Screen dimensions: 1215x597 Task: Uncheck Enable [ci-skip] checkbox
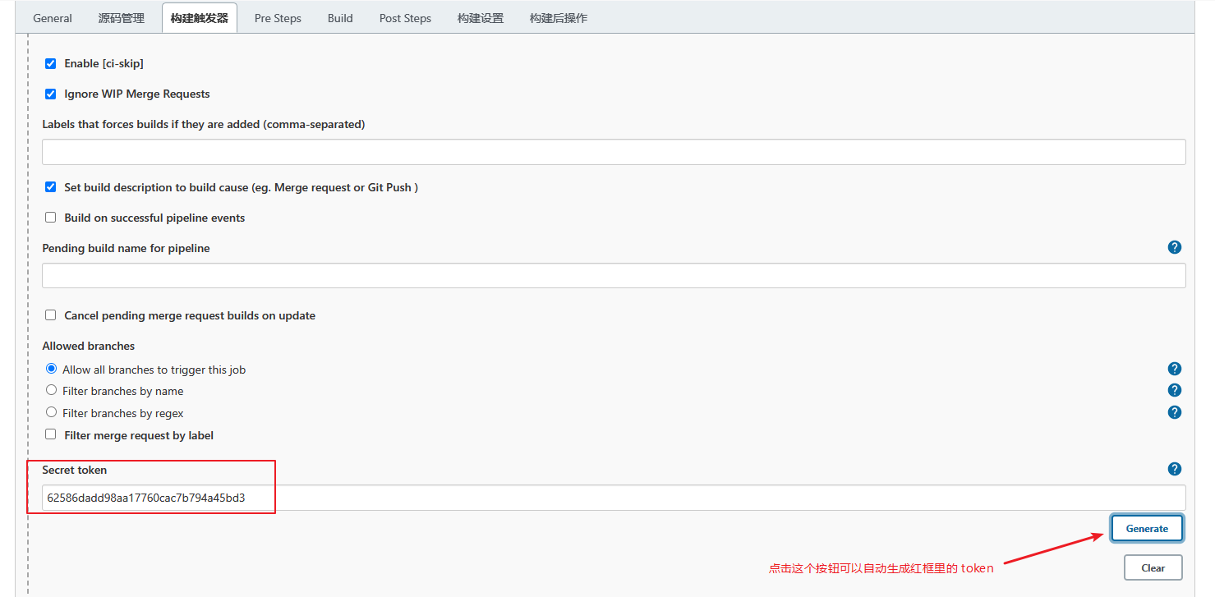click(51, 63)
